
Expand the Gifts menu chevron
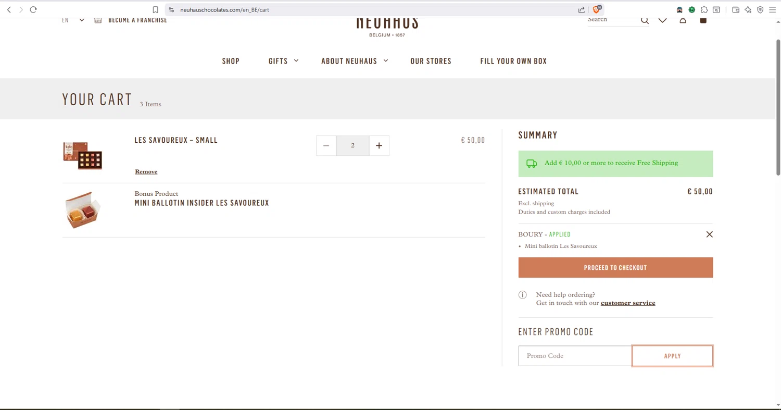[x=296, y=61]
